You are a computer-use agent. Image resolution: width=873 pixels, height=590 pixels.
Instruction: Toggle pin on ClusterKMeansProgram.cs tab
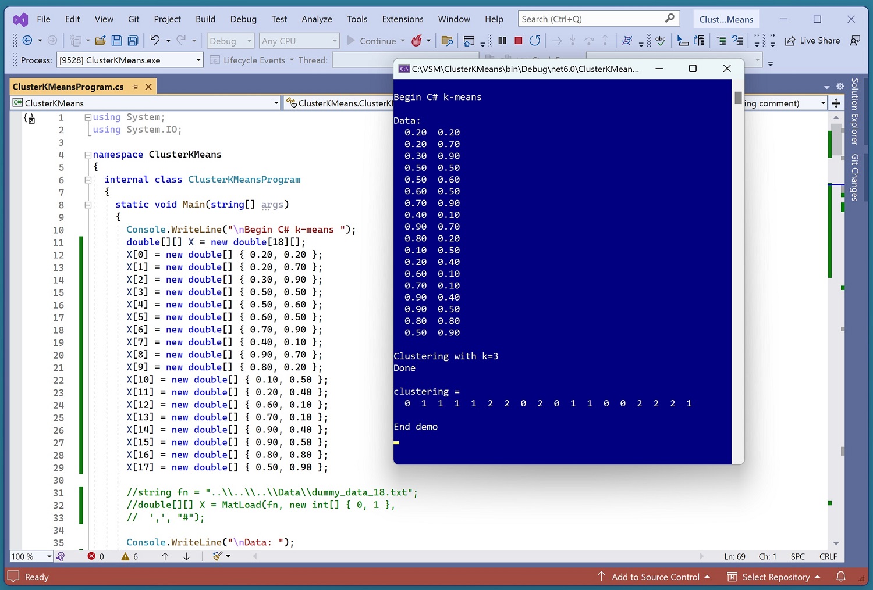tap(135, 87)
